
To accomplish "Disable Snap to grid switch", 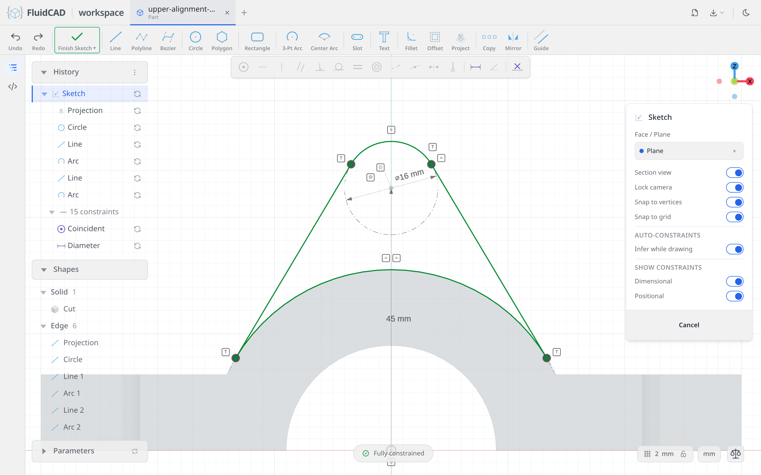I will tap(735, 217).
